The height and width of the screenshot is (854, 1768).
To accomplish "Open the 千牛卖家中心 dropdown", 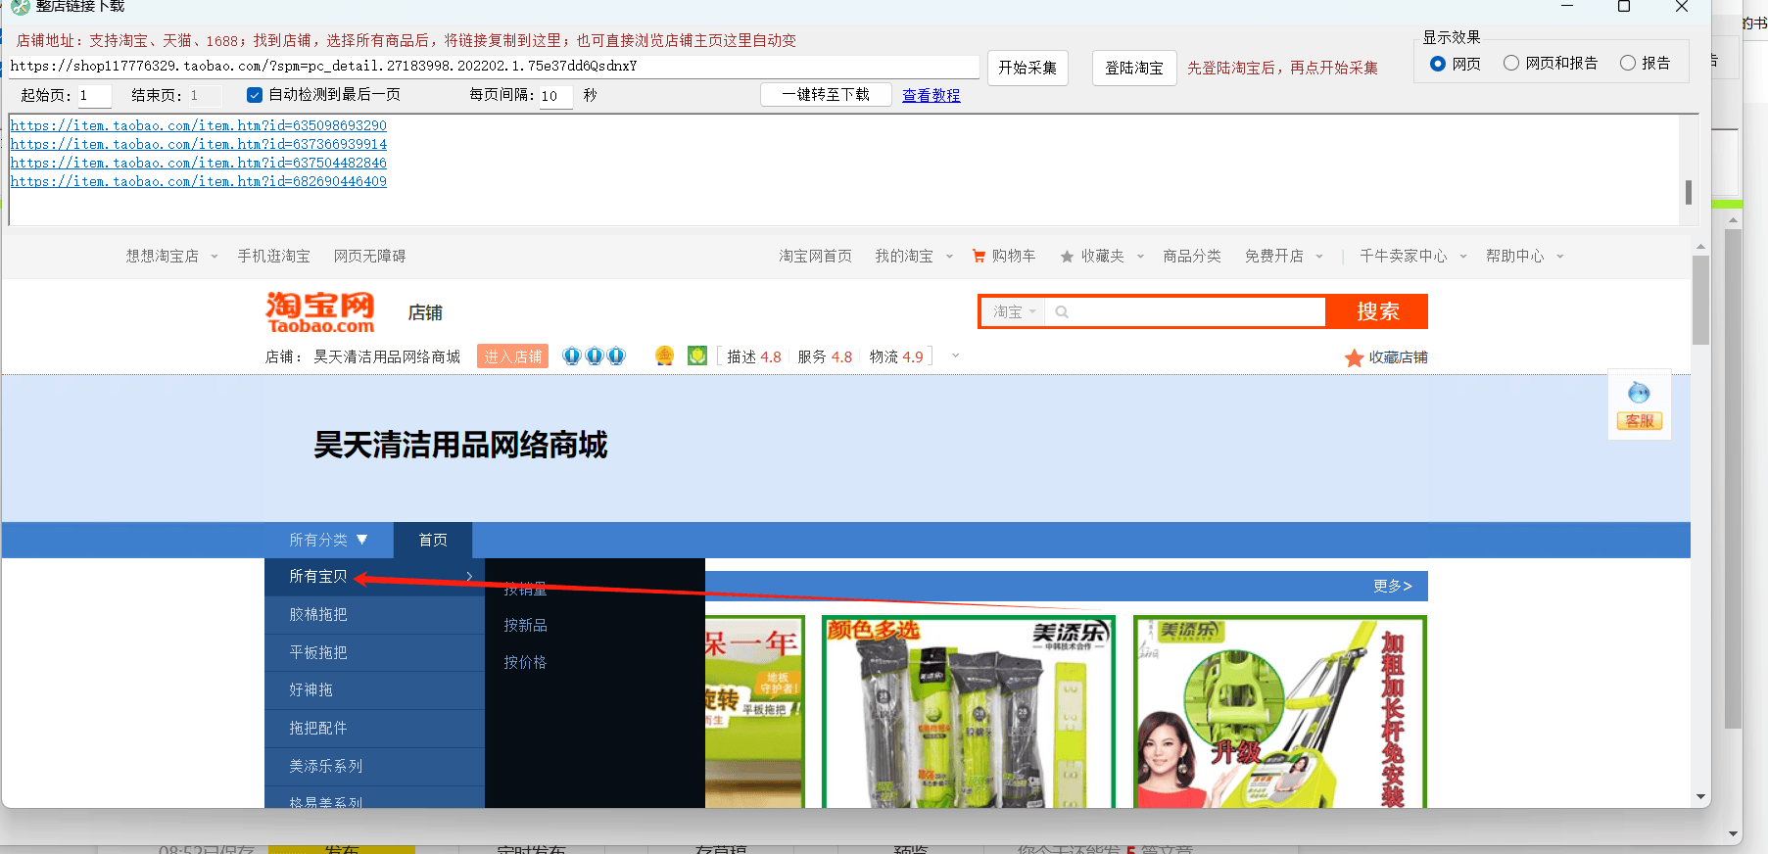I will coord(1463,257).
